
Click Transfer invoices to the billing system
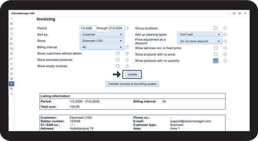tap(132, 84)
